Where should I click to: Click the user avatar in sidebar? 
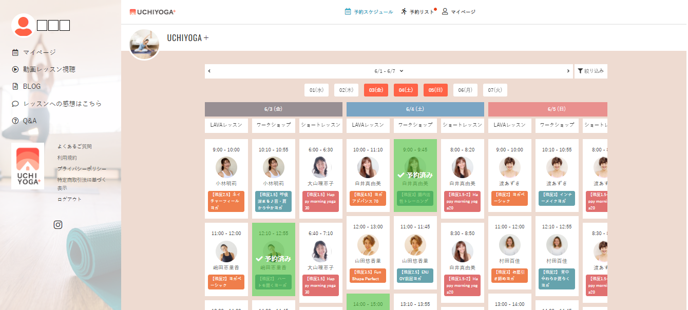point(23,26)
